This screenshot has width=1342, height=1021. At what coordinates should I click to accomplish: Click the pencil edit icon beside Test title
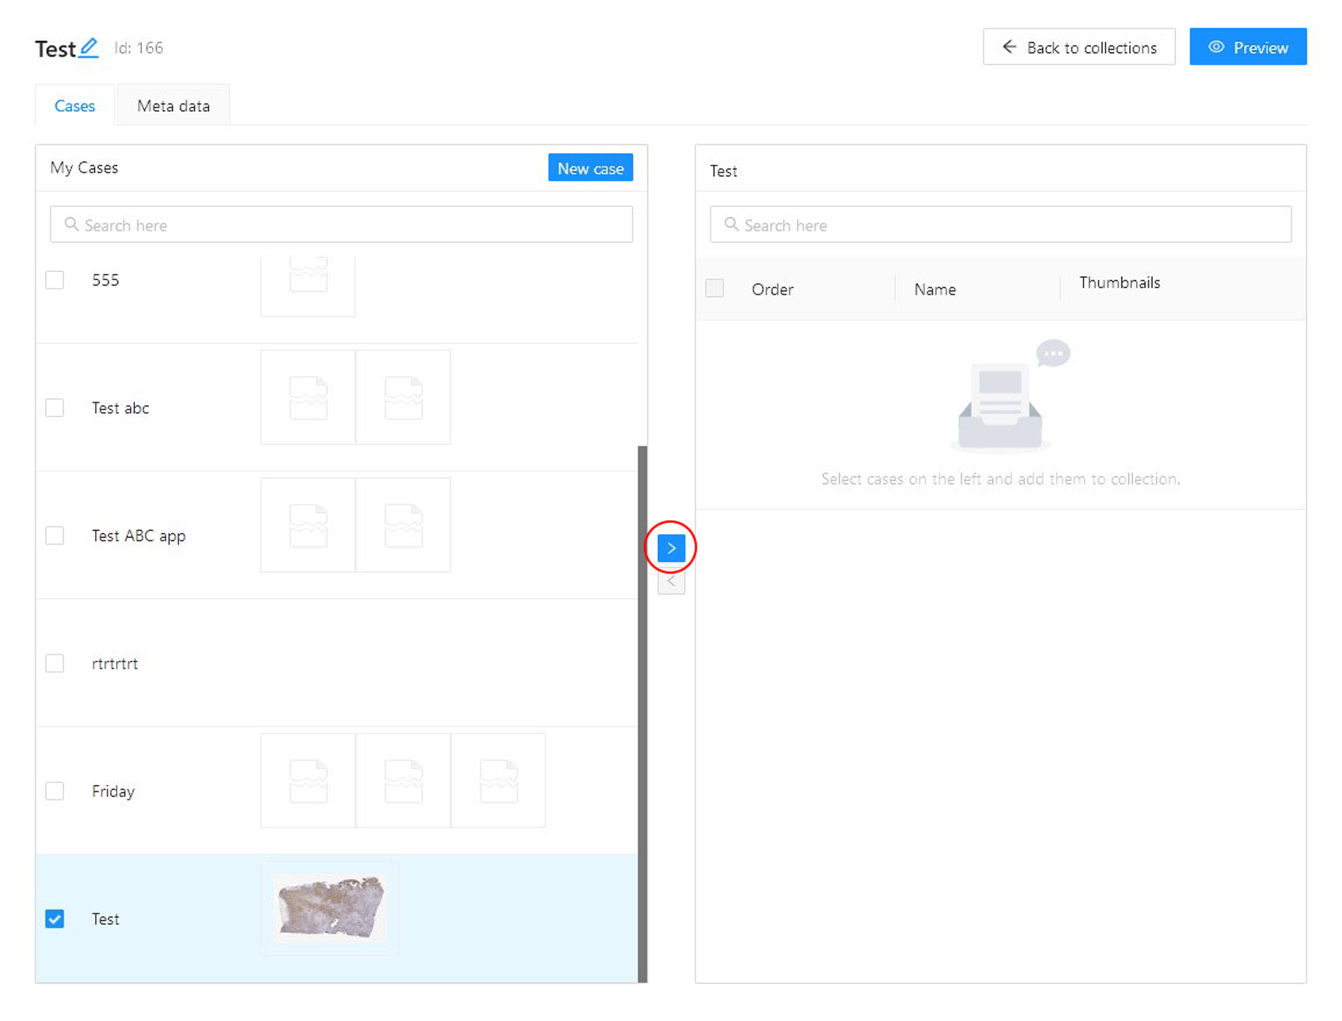[89, 48]
